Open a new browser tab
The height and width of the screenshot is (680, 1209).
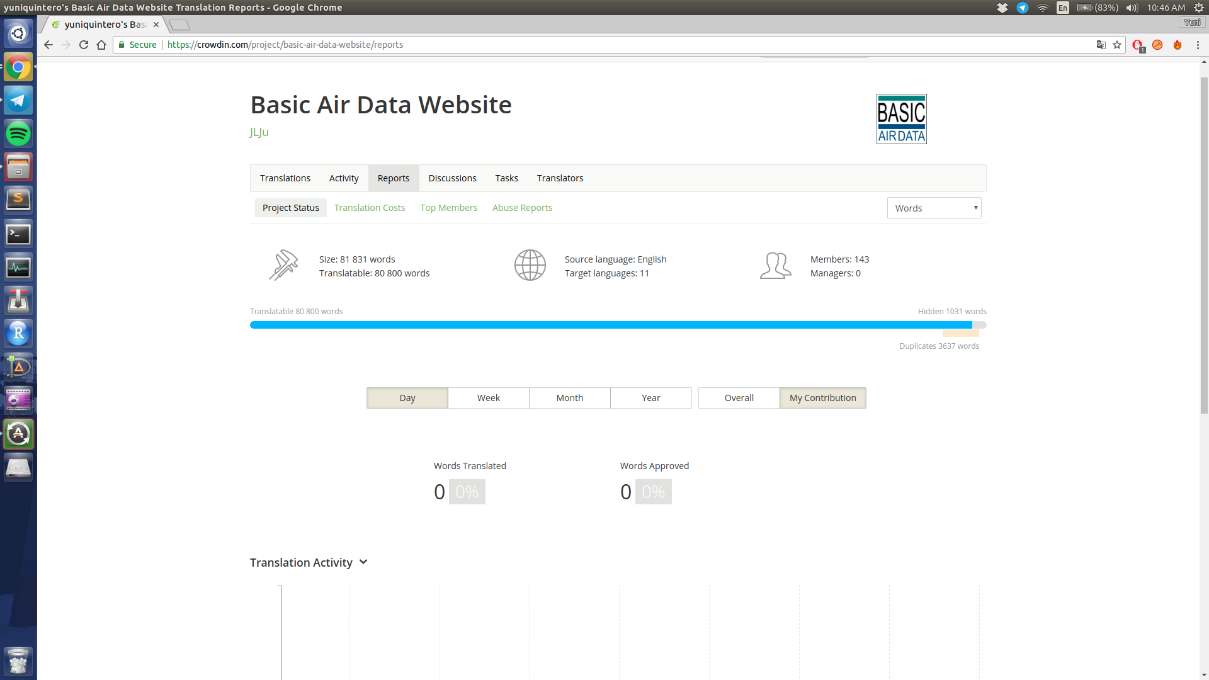point(179,25)
